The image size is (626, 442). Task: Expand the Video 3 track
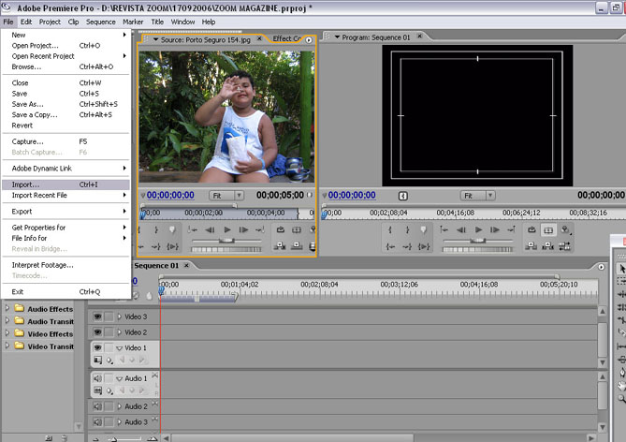click(x=119, y=317)
